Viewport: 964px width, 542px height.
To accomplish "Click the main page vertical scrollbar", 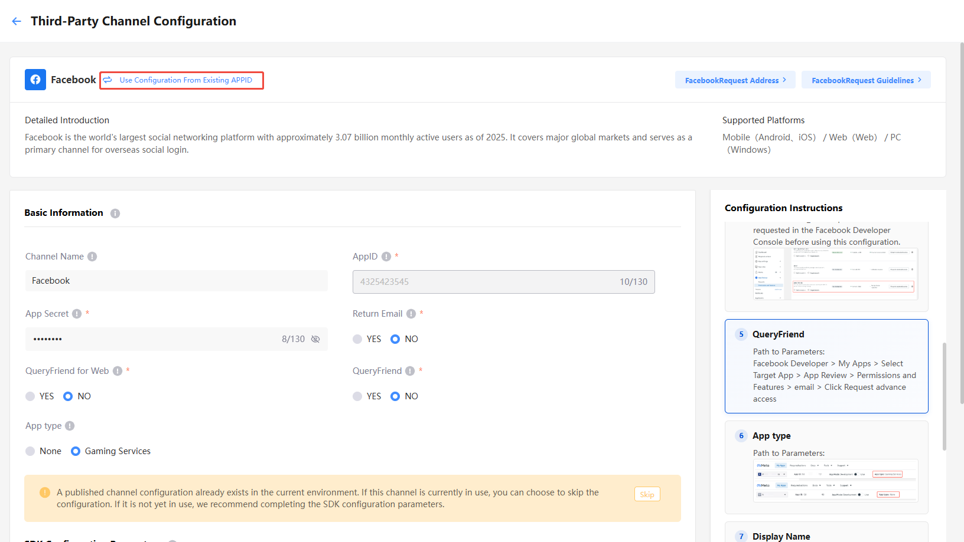I will [962, 223].
